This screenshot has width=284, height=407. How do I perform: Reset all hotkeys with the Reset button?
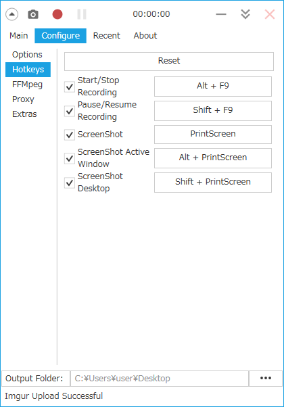coord(169,62)
